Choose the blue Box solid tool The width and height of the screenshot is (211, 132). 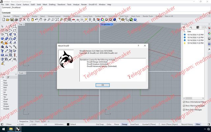2,39
